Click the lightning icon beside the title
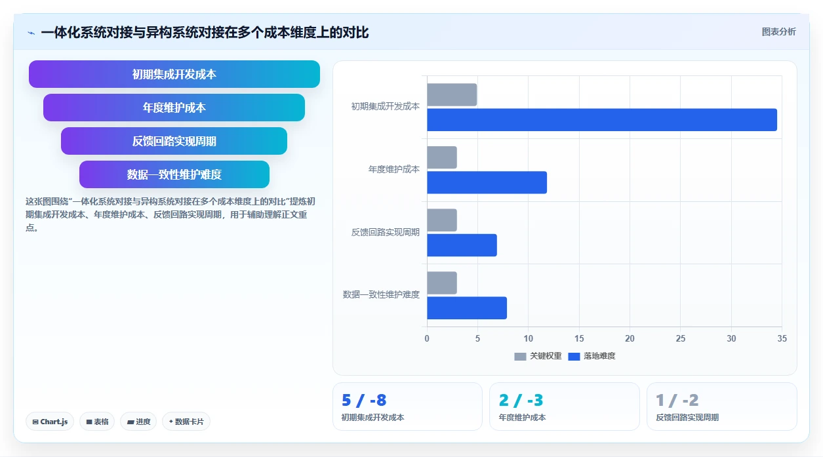The width and height of the screenshot is (823, 457). coord(31,33)
